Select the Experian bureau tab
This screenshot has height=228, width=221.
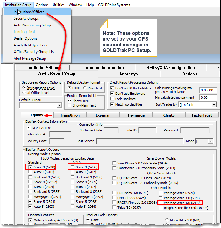pos(103,115)
